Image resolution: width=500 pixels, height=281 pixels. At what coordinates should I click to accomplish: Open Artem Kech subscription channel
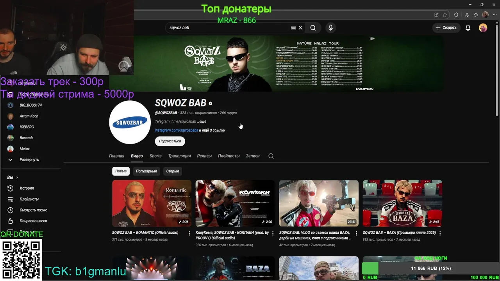[29, 116]
